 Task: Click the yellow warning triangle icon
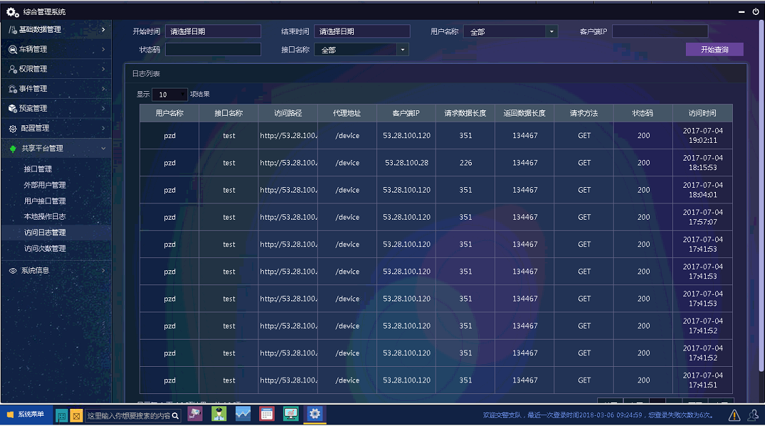click(x=734, y=415)
